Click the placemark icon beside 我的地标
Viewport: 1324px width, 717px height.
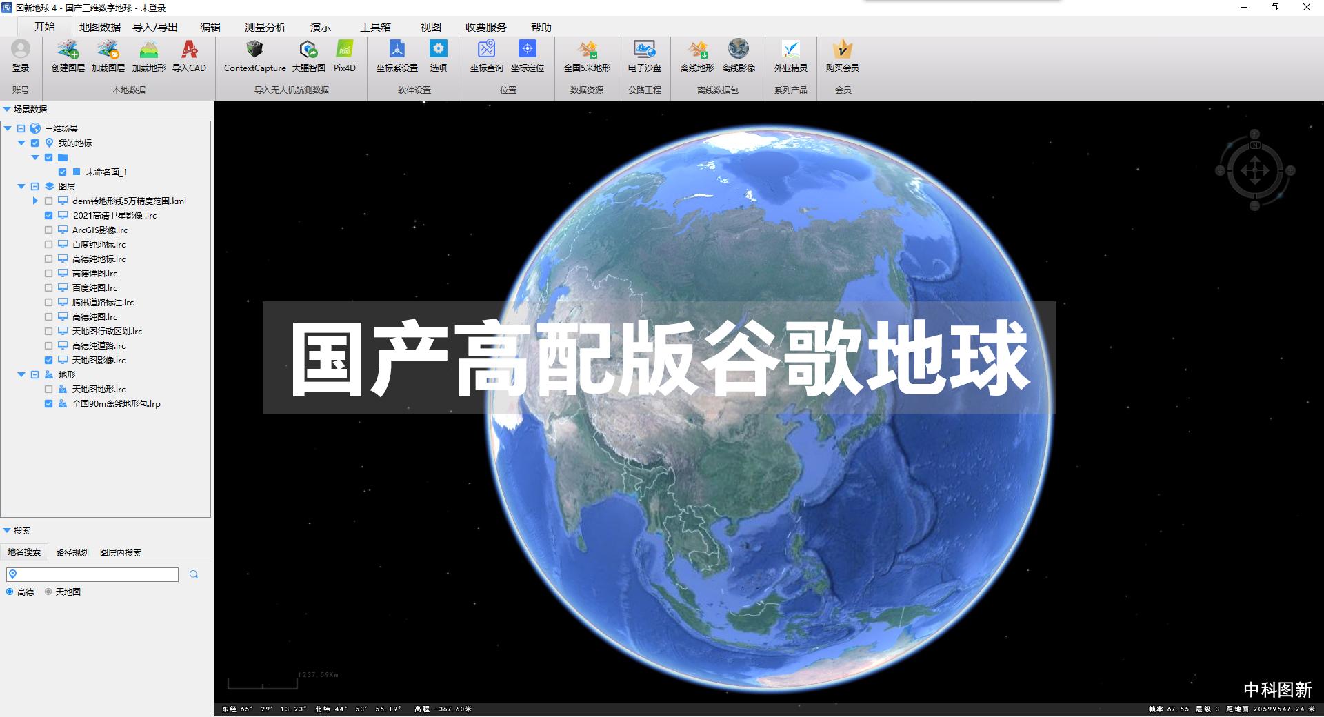click(x=49, y=143)
